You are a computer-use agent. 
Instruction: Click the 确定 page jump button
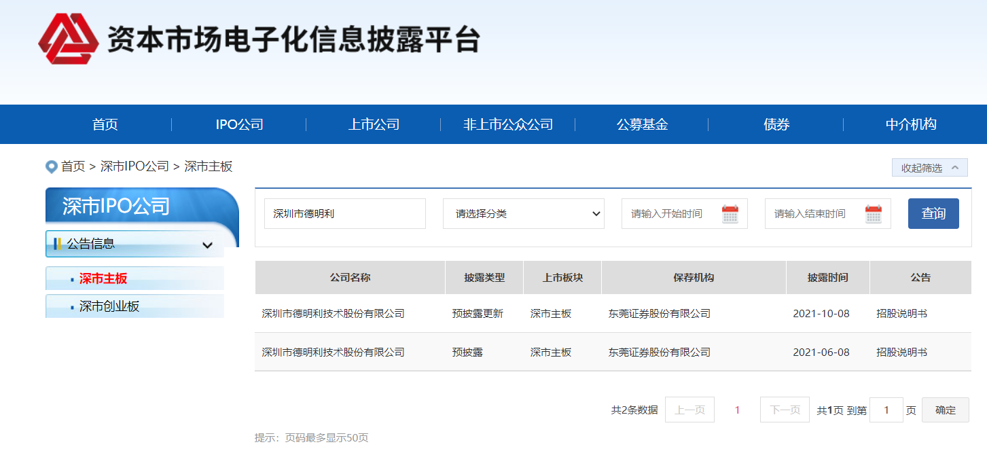point(946,410)
